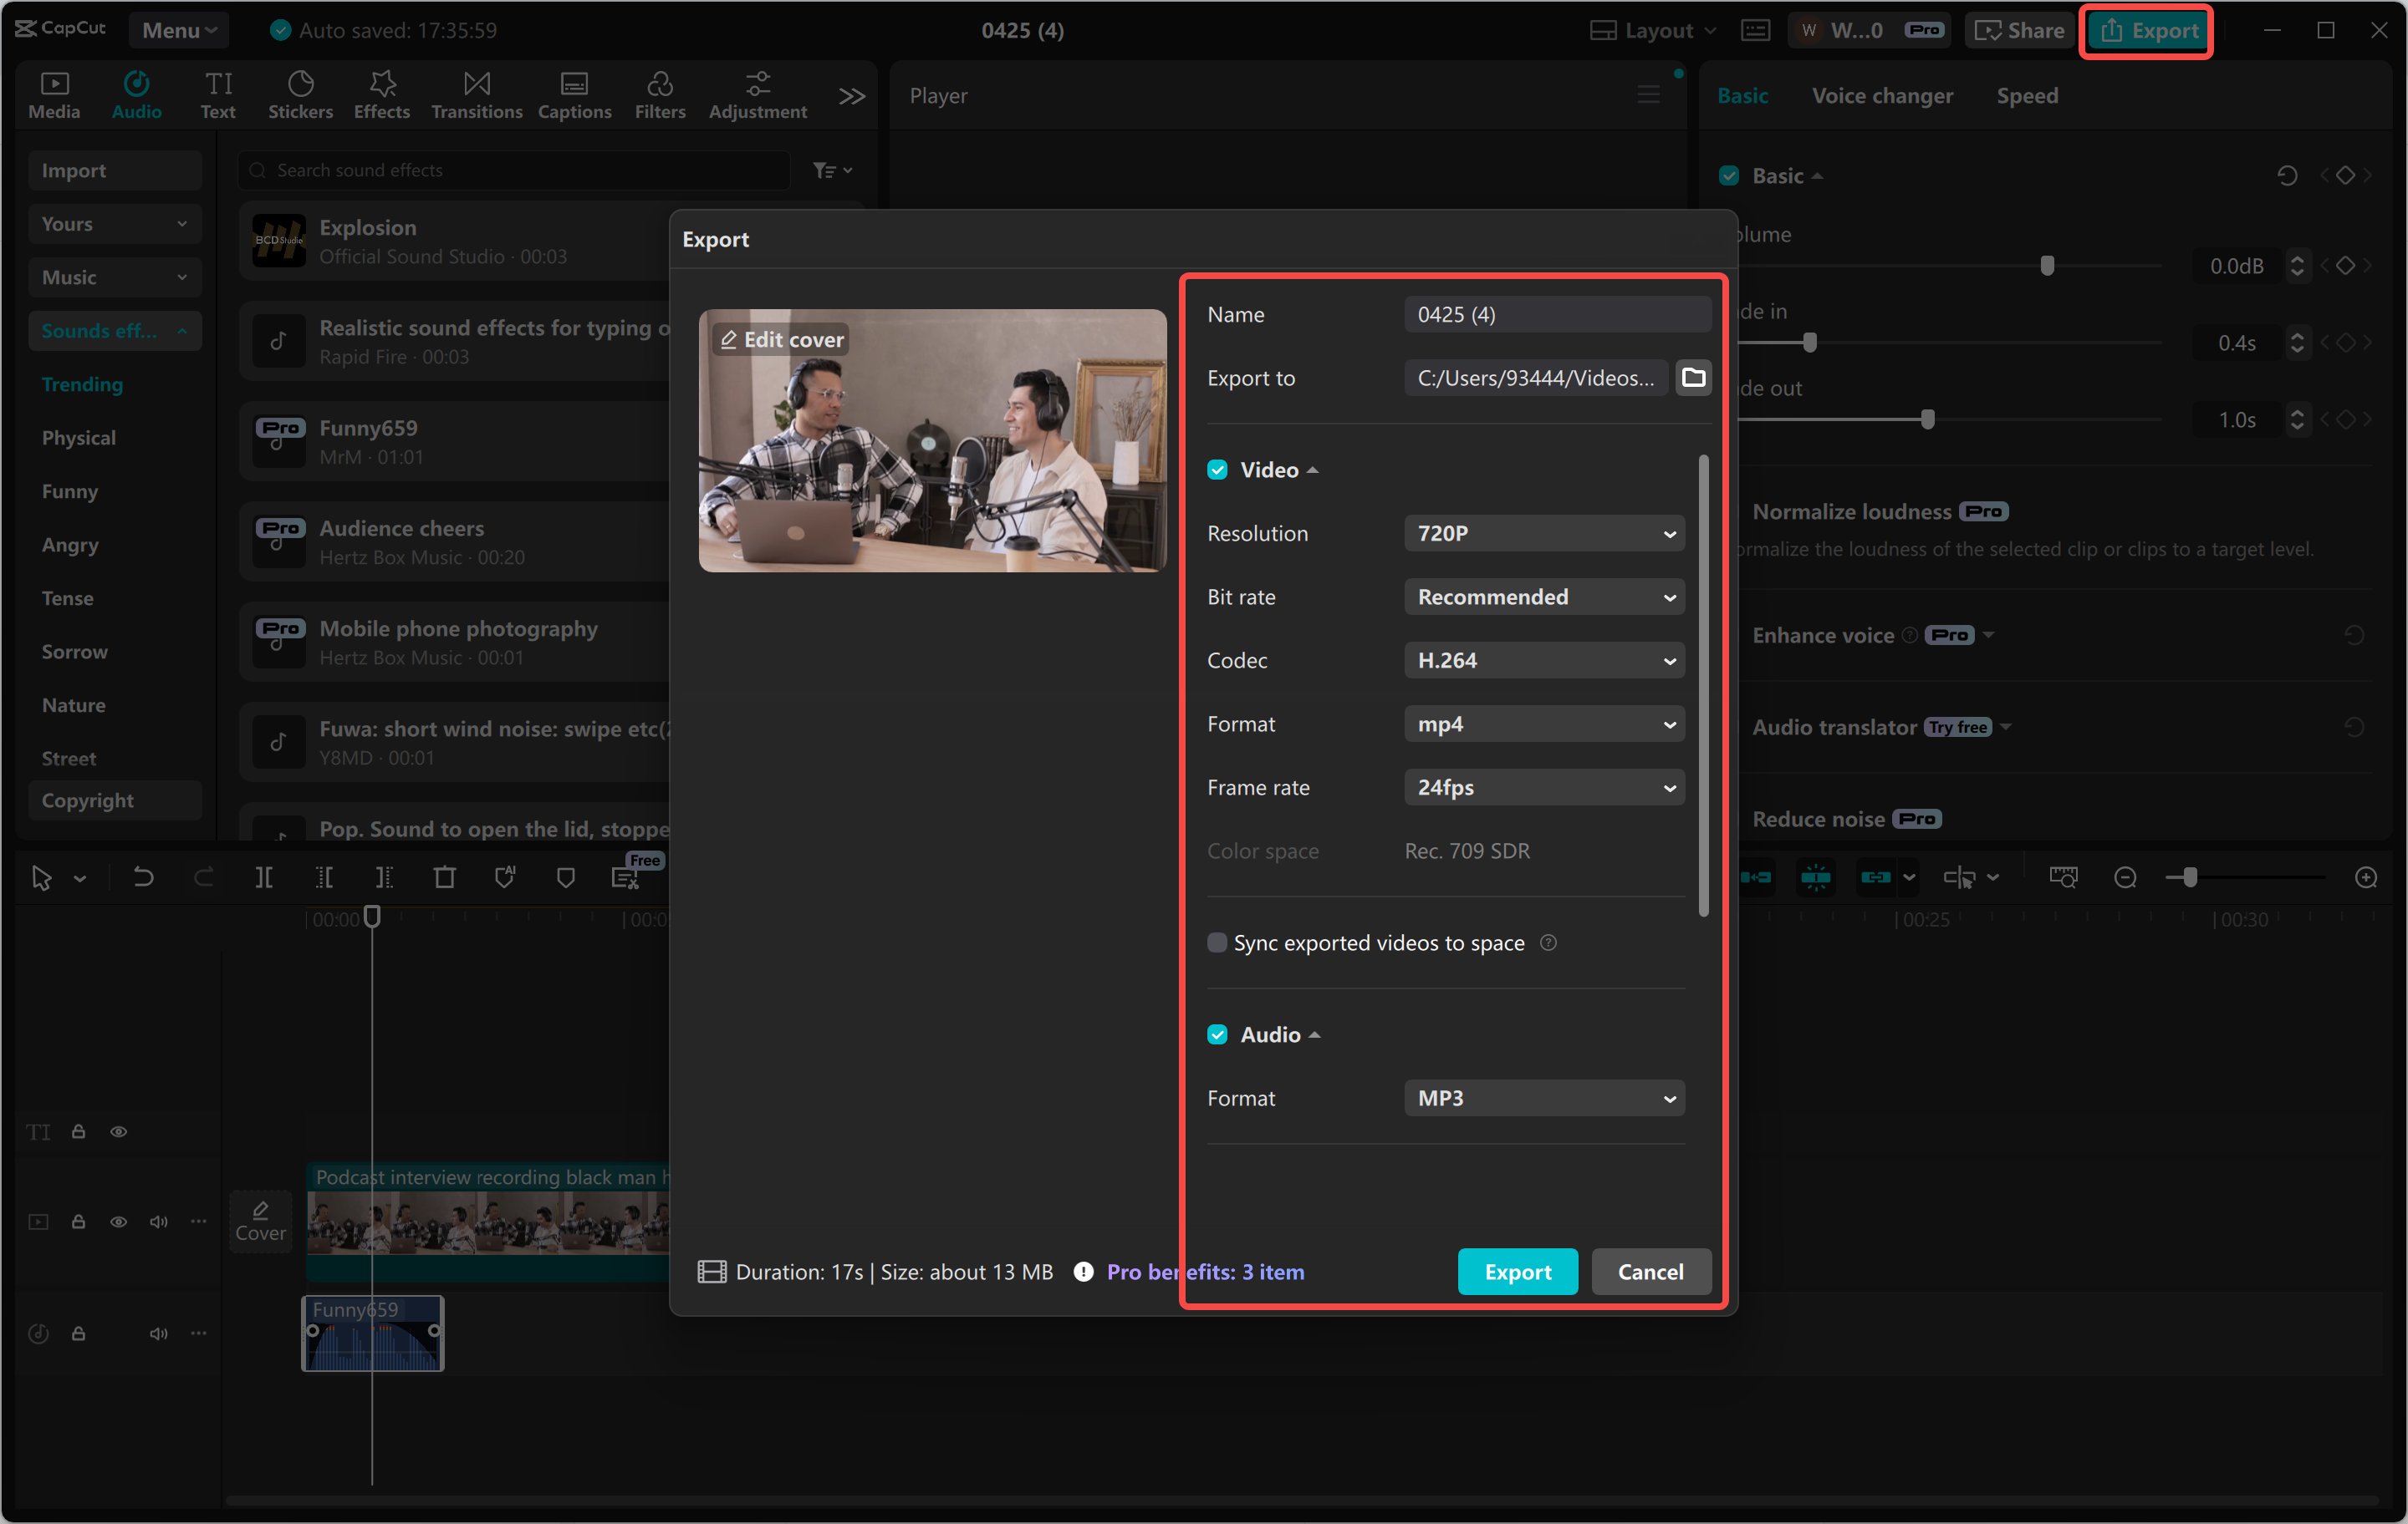Uncheck the Video export checkbox
This screenshot has width=2408, height=1524.
(x=1217, y=469)
